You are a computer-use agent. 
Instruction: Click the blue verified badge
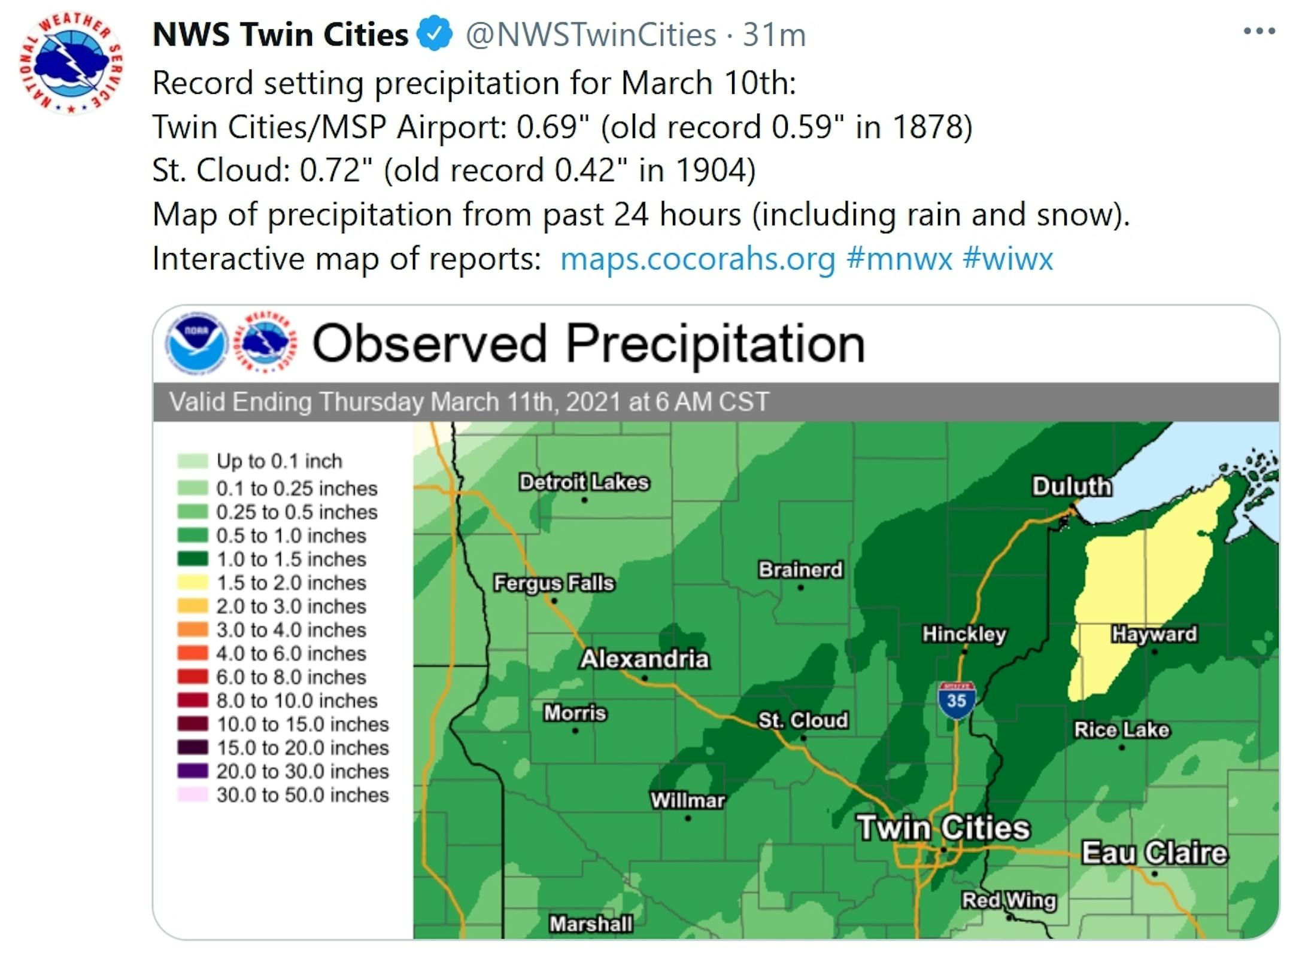click(435, 34)
